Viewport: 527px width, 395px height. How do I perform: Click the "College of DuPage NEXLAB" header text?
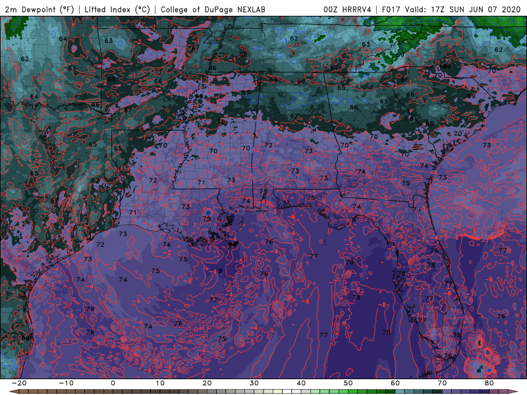click(213, 9)
